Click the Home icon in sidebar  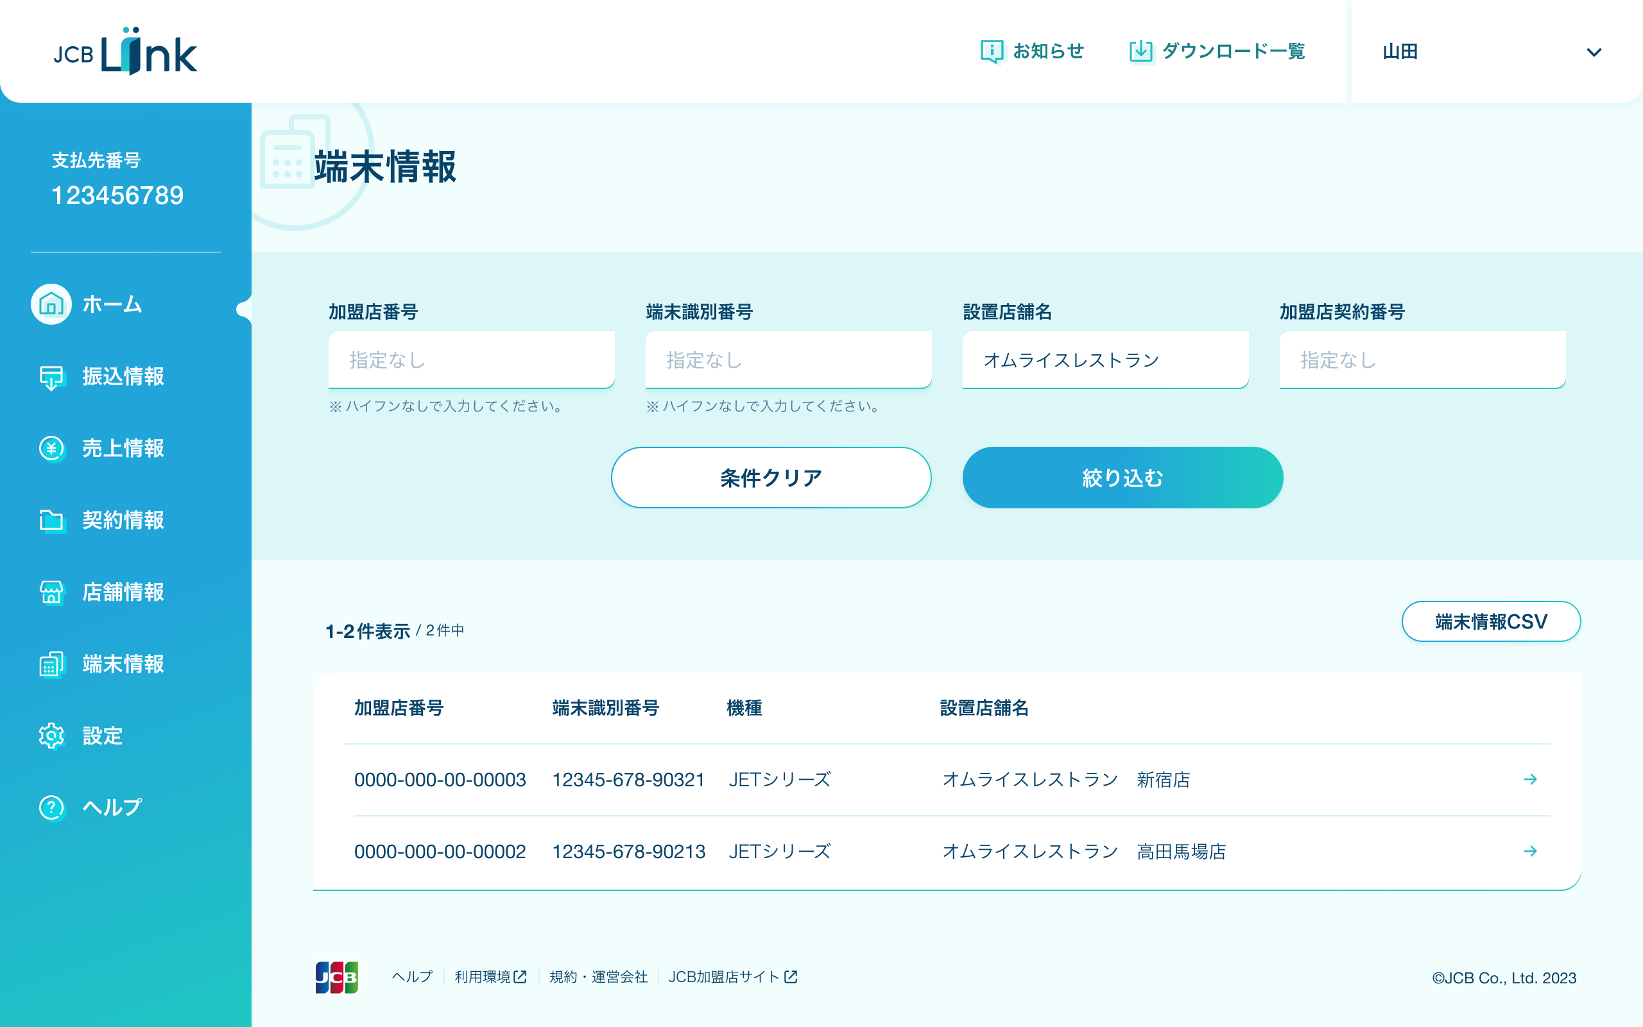coord(51,304)
